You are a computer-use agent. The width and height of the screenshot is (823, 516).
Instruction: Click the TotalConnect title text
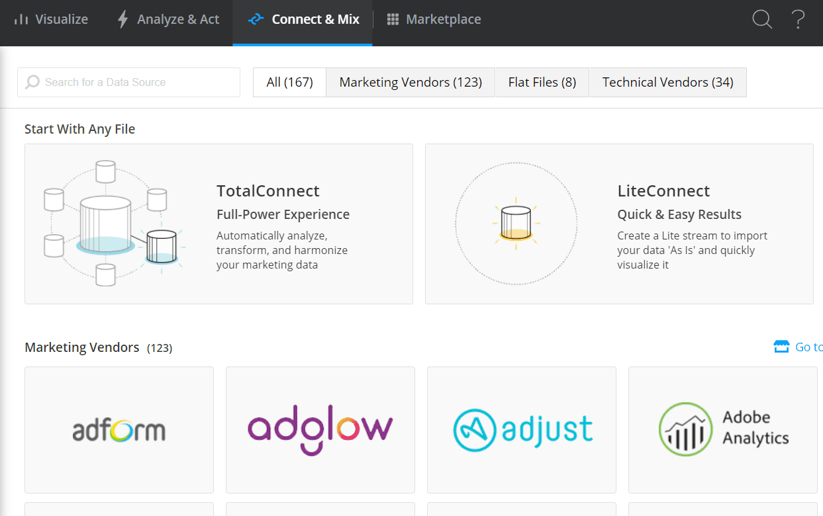(268, 191)
